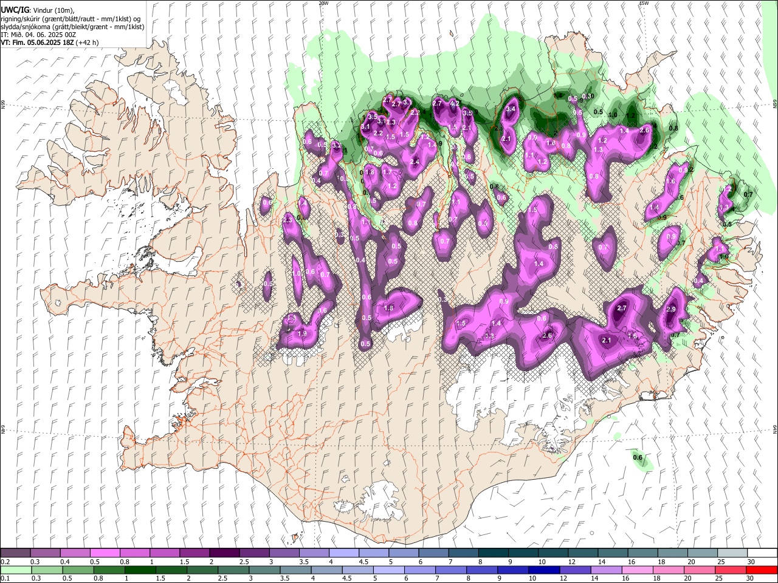Viewport: 778px width, 583px height.
Task: Click the 2.4 snowfall value on the map
Action: 415,162
